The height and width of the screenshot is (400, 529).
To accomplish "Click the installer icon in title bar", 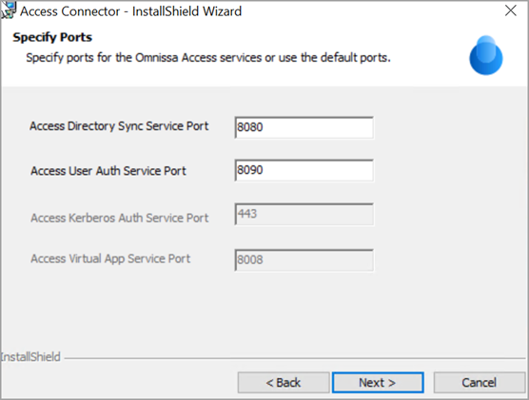I will pos(9,10).
